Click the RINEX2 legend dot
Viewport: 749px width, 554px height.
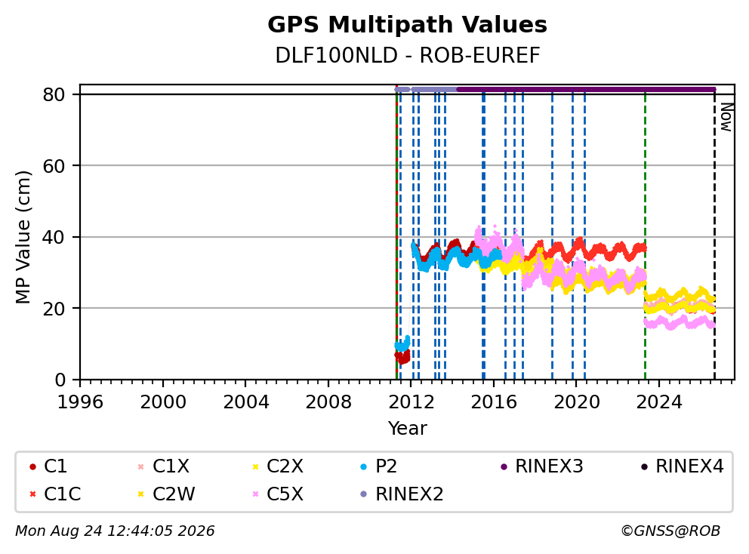(364, 494)
